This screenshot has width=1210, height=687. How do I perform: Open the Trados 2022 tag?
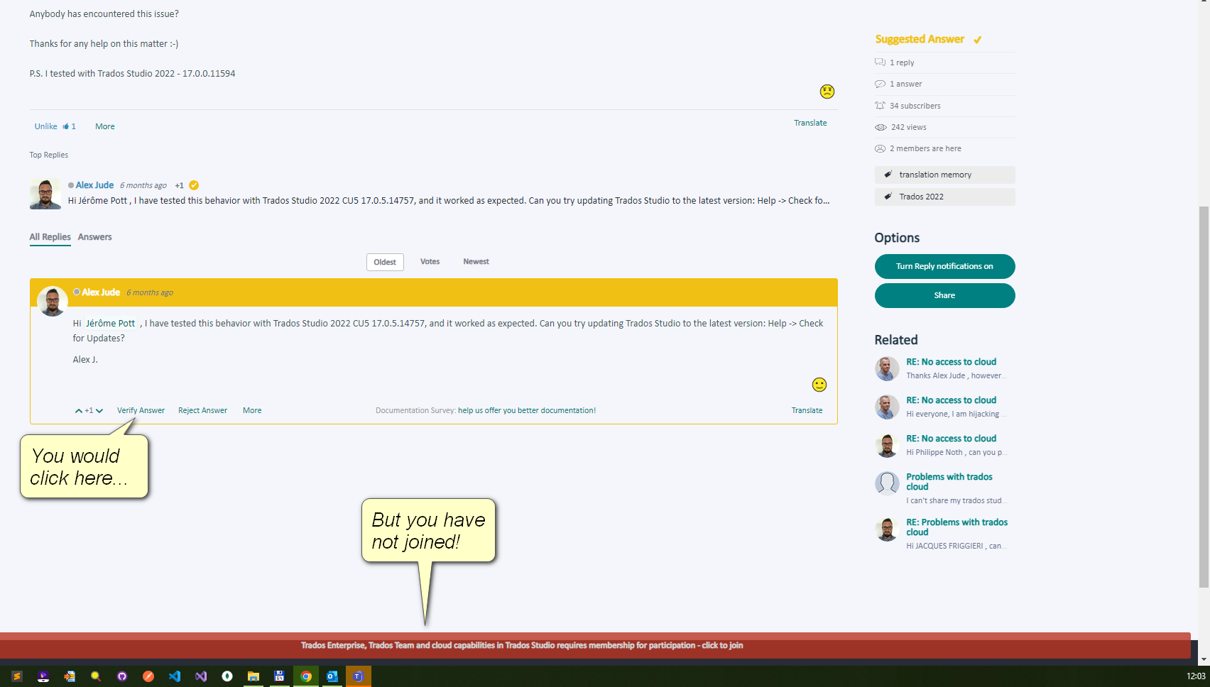click(x=944, y=197)
